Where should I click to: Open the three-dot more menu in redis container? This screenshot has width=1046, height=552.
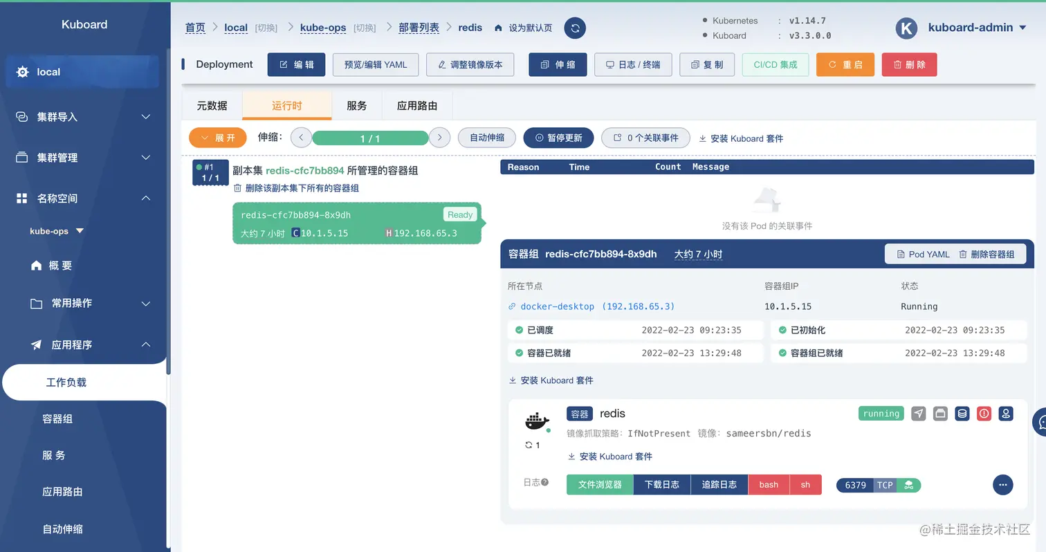[1003, 485]
